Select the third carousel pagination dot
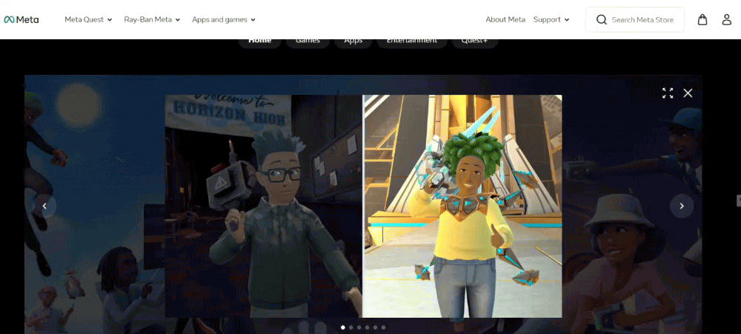Image resolution: width=741 pixels, height=334 pixels. click(x=359, y=327)
